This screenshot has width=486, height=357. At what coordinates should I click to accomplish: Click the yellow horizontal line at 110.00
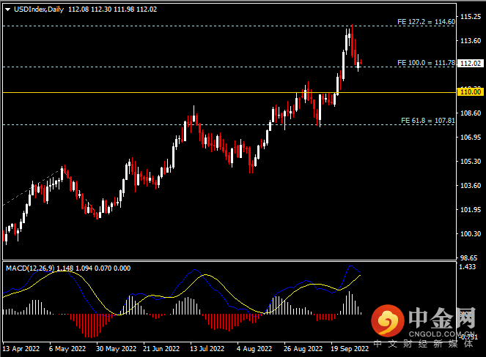tap(229, 92)
